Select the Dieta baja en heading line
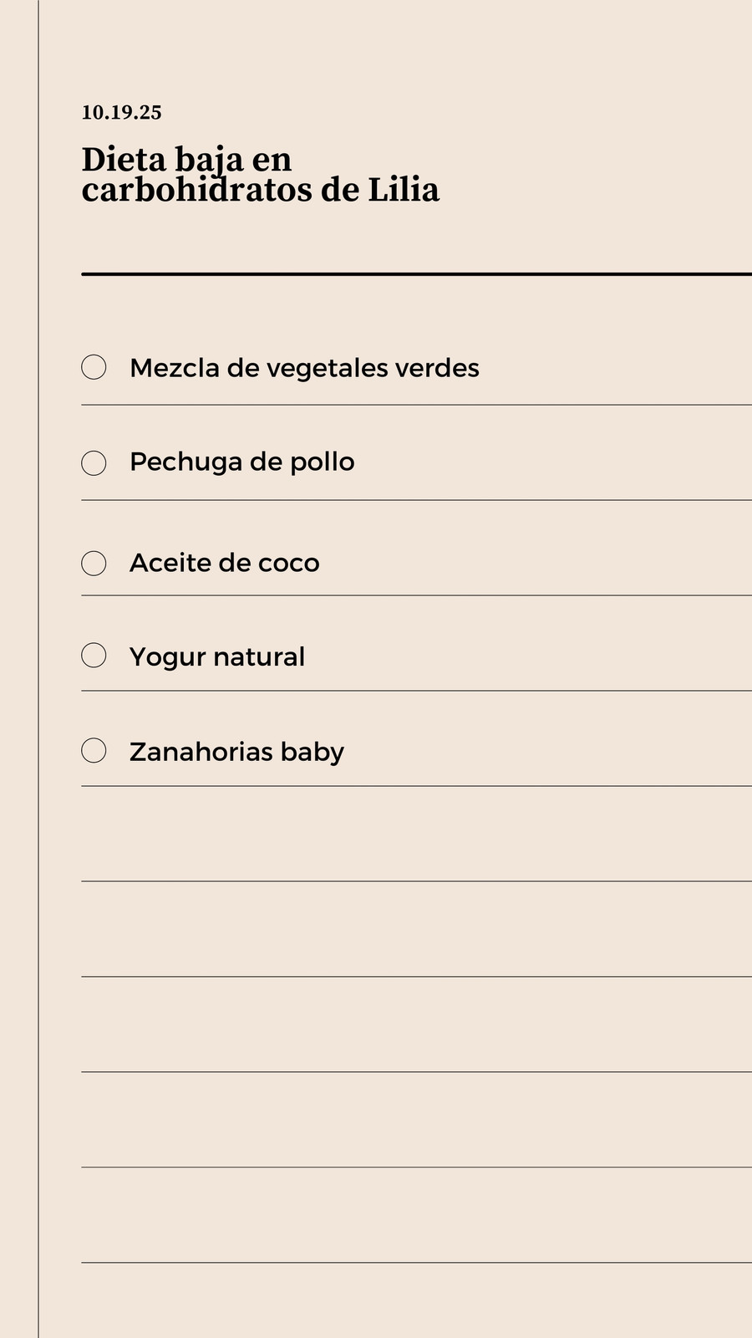 click(x=186, y=159)
